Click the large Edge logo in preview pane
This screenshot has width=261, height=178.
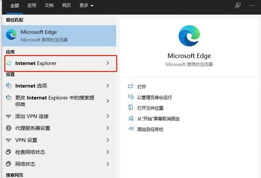(189, 36)
